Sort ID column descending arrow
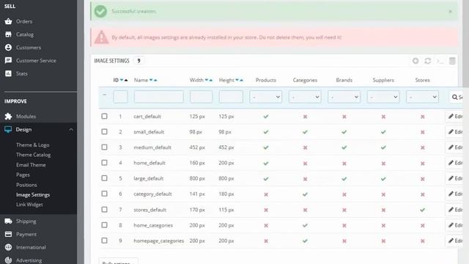 pos(122,80)
